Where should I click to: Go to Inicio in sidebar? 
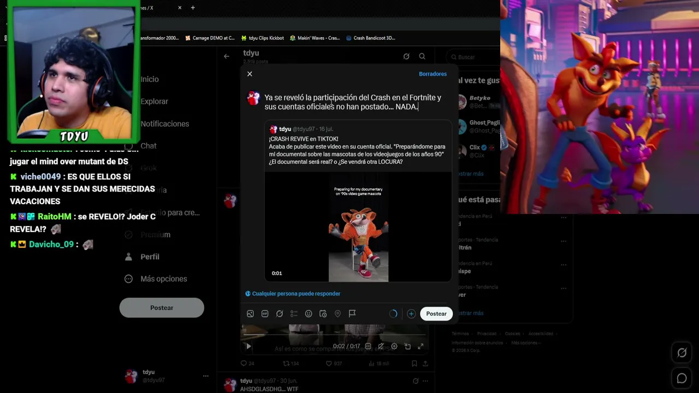(150, 79)
